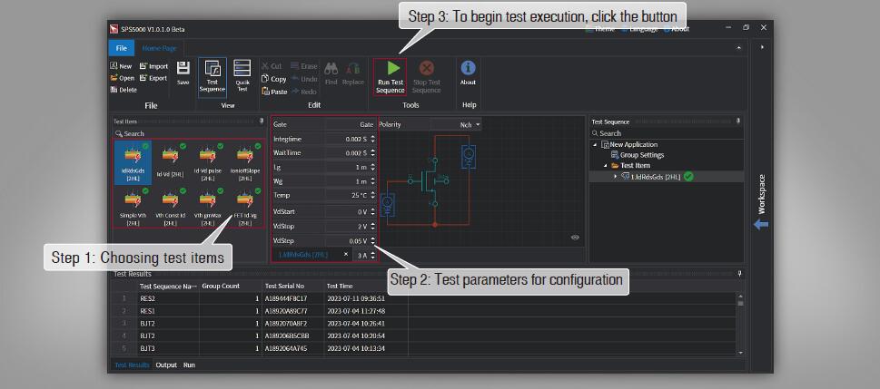Pin the Test Item panel
880x389 pixels.
click(x=261, y=121)
